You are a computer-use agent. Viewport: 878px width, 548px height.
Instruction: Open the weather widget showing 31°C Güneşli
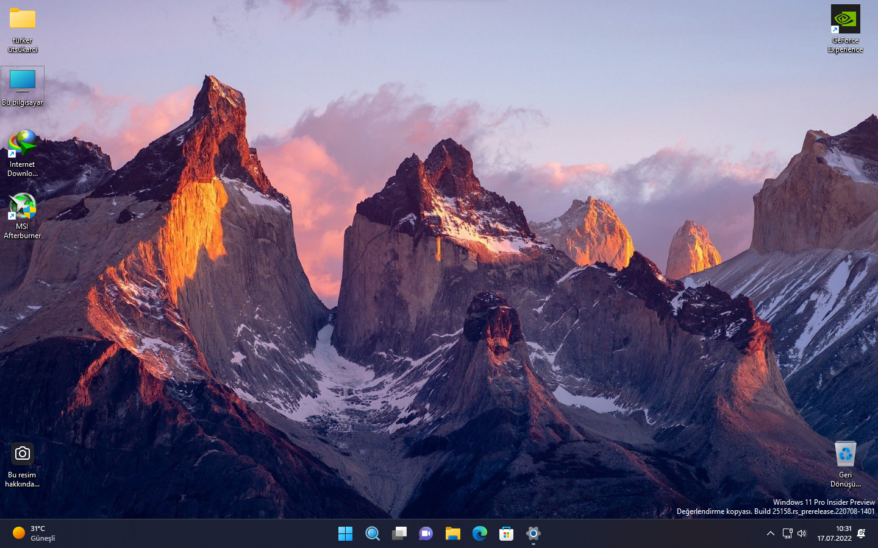tap(34, 533)
